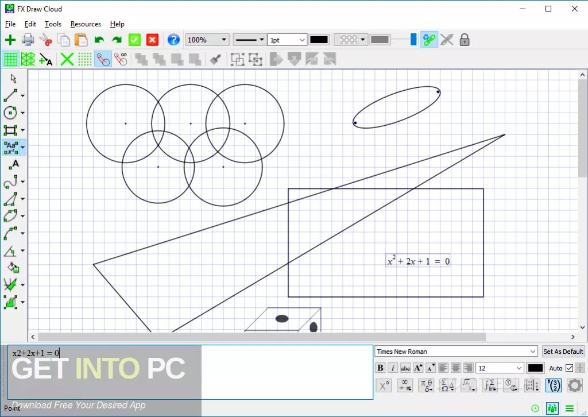The height and width of the screenshot is (417, 588).
Task: Select the circle drawing tool
Action: pos(10,113)
